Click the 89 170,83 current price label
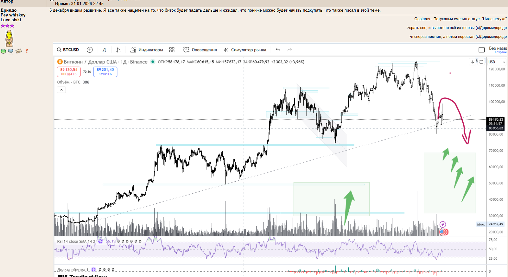Screen dimensions: 508x277 tap(496, 119)
